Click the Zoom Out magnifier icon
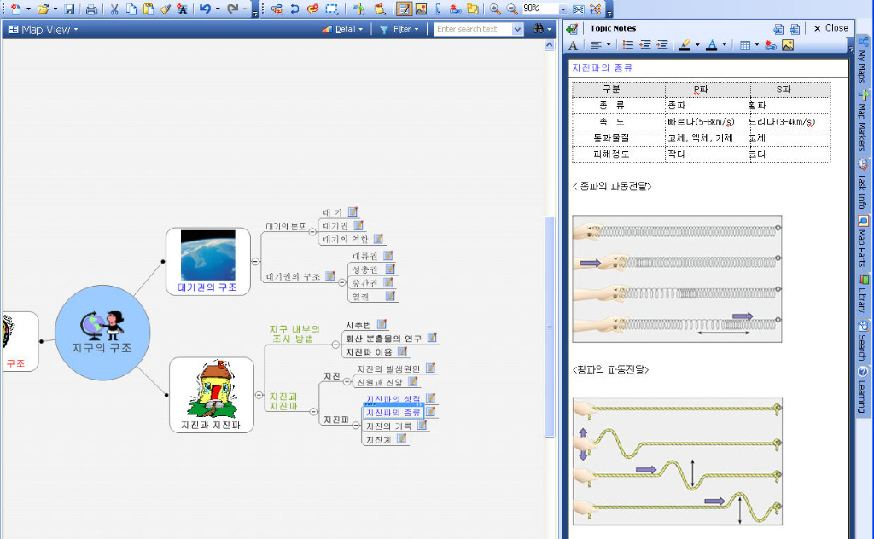874x539 pixels. tap(512, 9)
